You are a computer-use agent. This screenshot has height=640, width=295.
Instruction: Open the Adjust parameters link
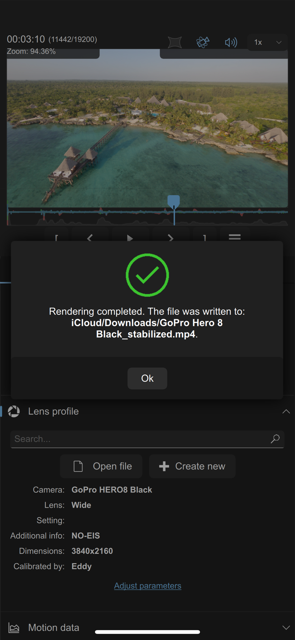point(147,586)
